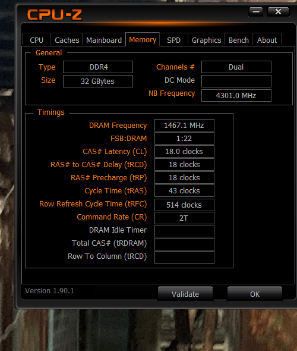Viewport: 297px width, 351px height.
Task: Click the RAS# Precharge (tRP) label
Action: 109,178
